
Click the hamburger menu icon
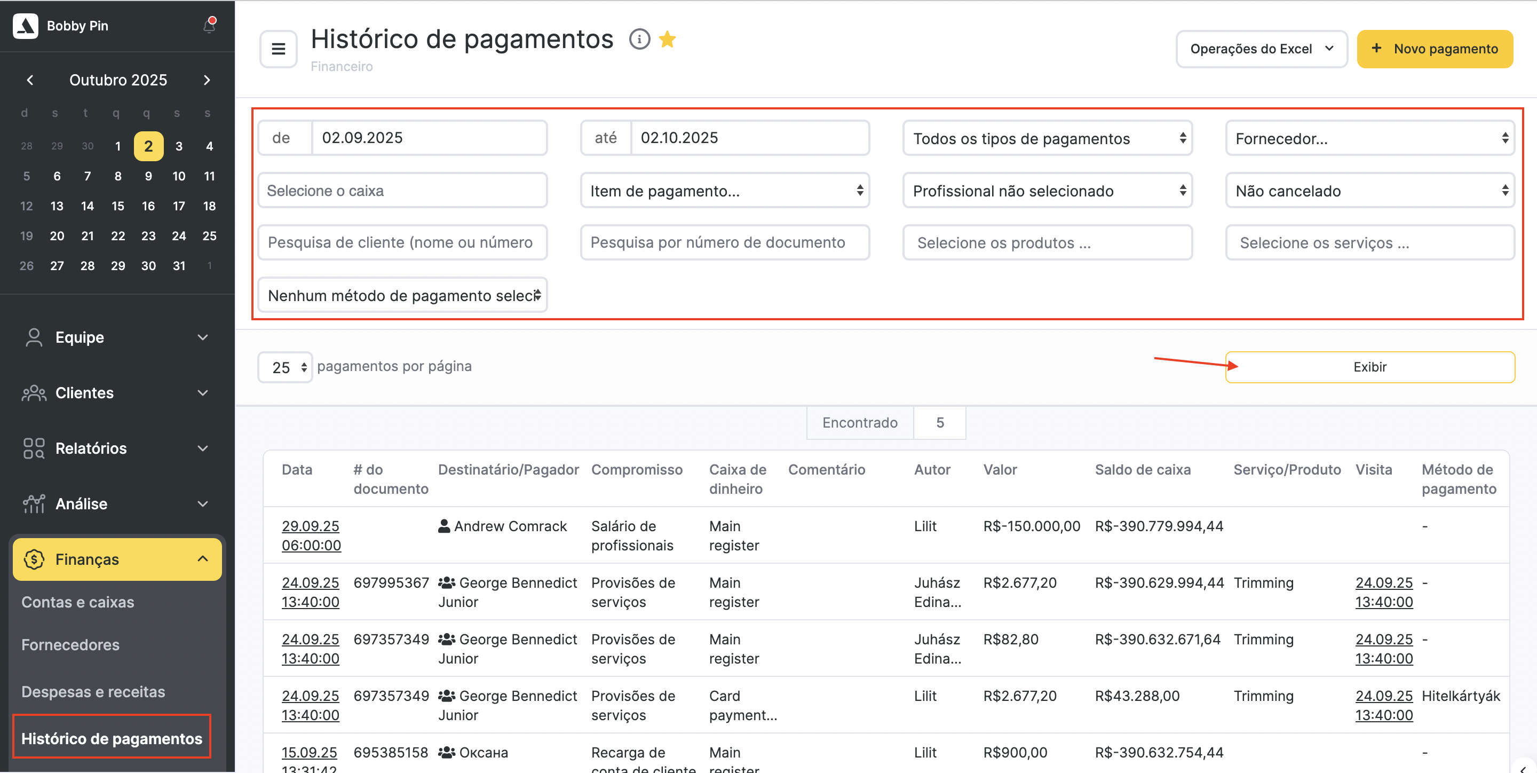(278, 49)
